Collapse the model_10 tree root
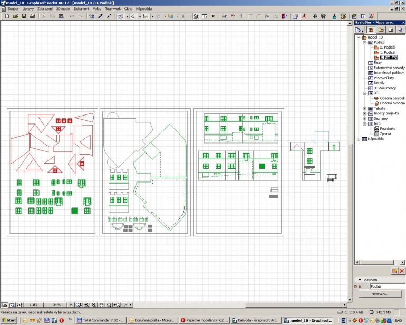Viewport: 406px width, 325px height. (359, 37)
